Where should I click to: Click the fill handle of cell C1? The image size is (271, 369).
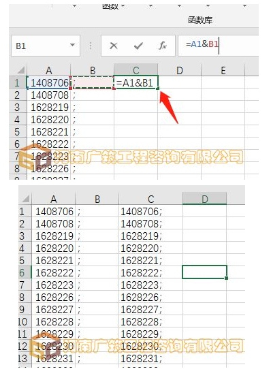point(158,89)
